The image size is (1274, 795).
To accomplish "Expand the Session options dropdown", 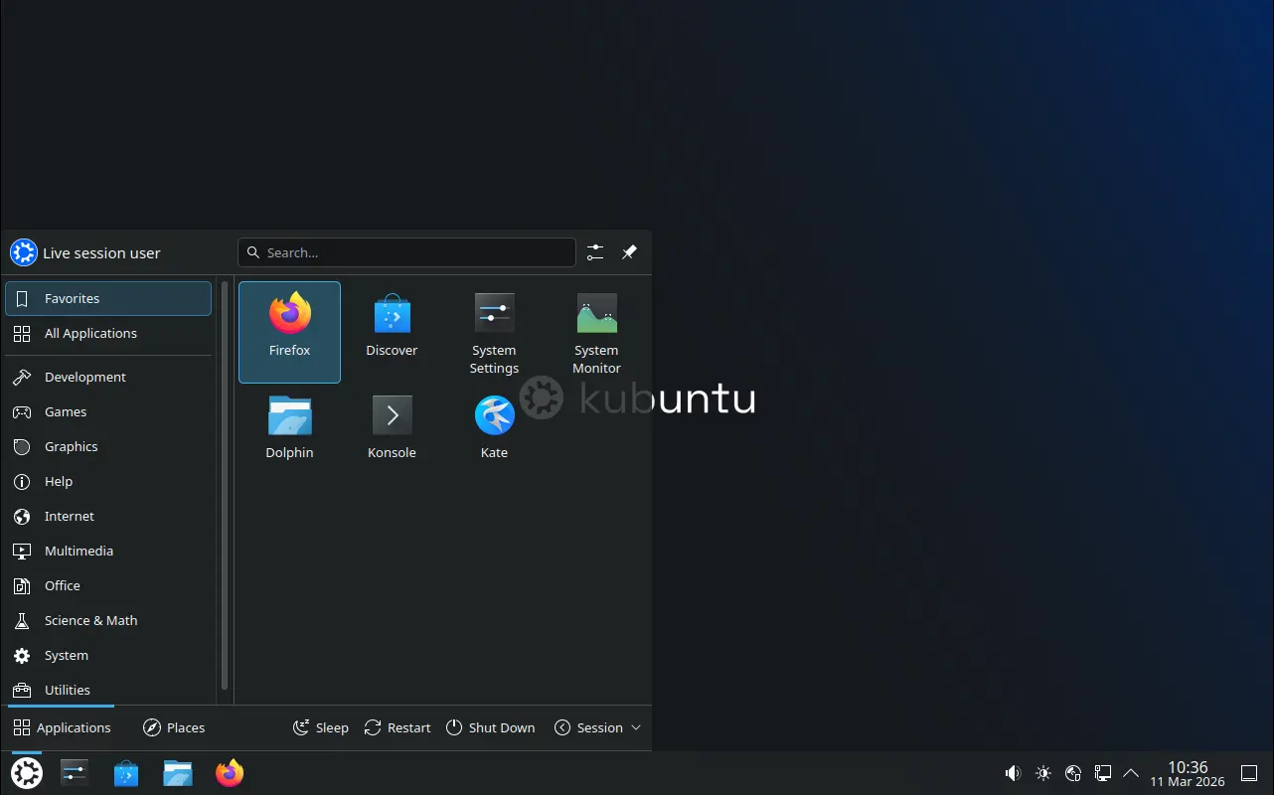I will pyautogui.click(x=598, y=727).
